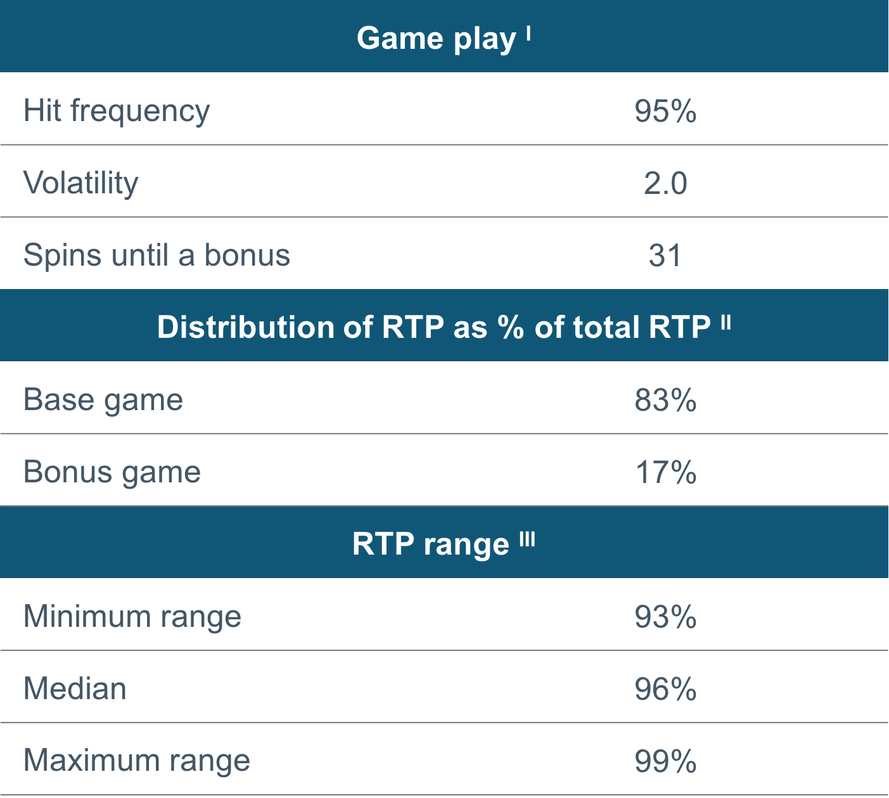The height and width of the screenshot is (798, 889).
Task: Open footnote II after total RTP
Action: tap(726, 321)
